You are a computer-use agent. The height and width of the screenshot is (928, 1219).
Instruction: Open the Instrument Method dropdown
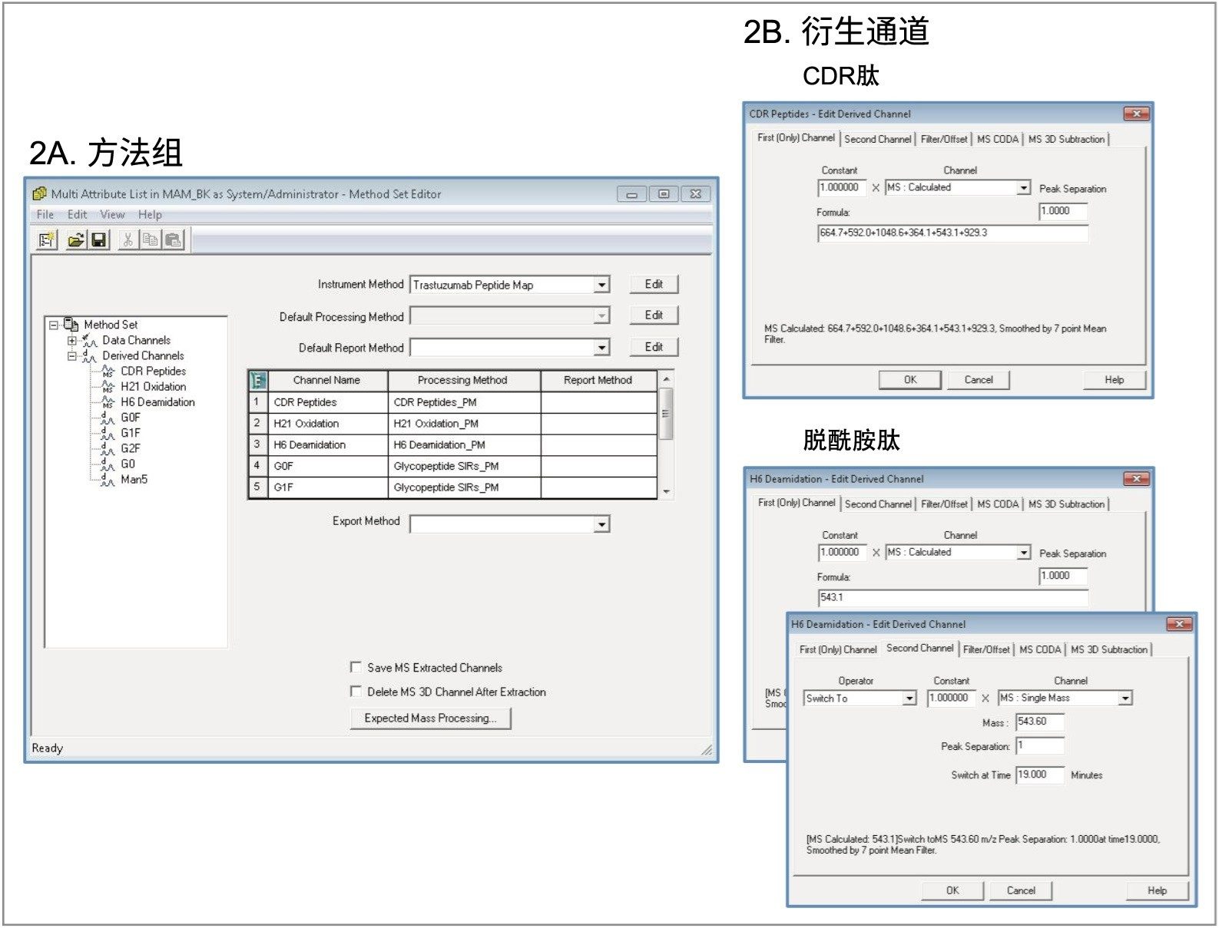(602, 285)
